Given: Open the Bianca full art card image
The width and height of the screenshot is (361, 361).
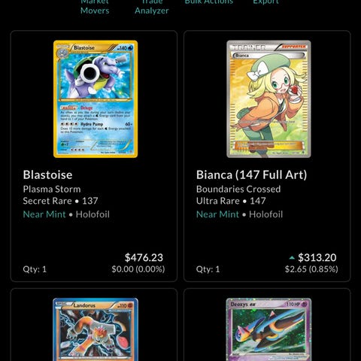Looking at the screenshot, I should click(268, 99).
